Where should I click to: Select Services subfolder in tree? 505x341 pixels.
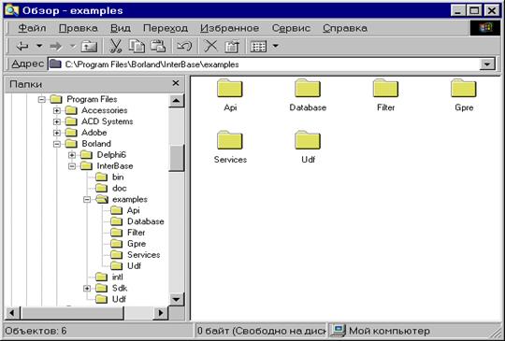(144, 255)
